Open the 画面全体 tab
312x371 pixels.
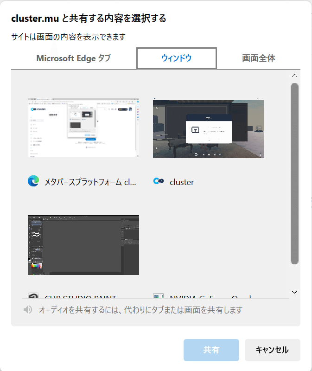click(259, 58)
